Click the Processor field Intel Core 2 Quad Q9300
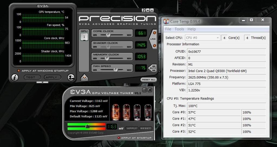This screenshot has height=147, width=277. pos(226,71)
